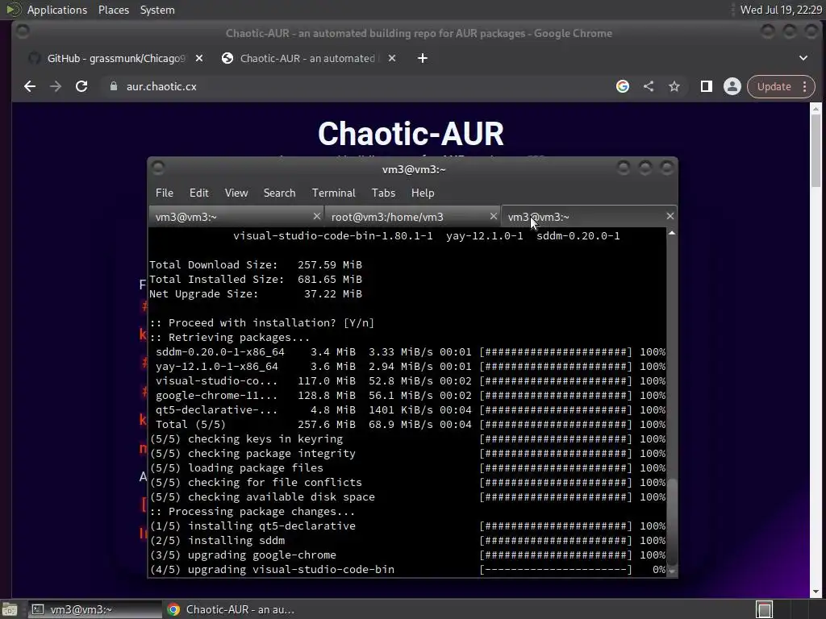Click the terminal scrollbar up arrow
The image size is (826, 619).
(x=672, y=233)
